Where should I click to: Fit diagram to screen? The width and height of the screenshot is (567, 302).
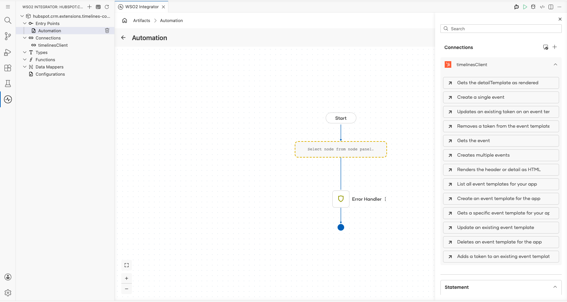127,265
